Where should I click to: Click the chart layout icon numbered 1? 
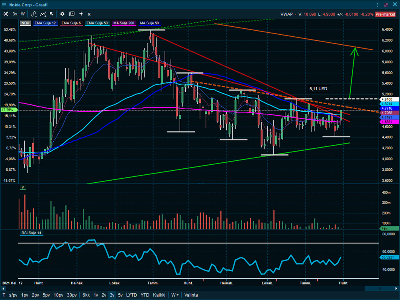pyautogui.click(x=72, y=14)
